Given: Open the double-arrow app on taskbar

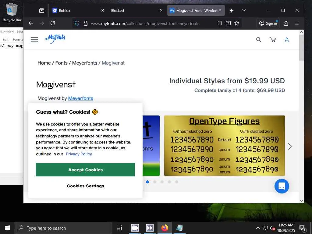Looking at the screenshot, I should click(x=150, y=228).
